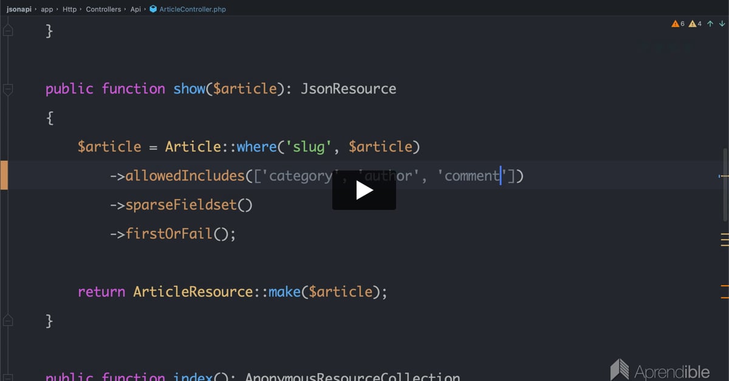Click the 'where' method call

click(x=257, y=147)
